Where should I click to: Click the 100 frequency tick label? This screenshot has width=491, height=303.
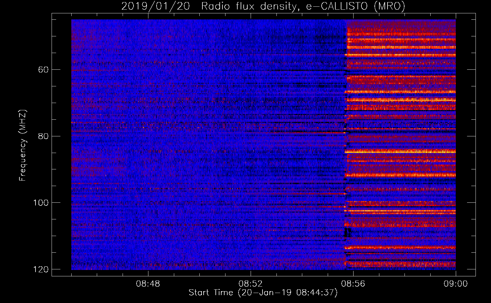[41, 203]
